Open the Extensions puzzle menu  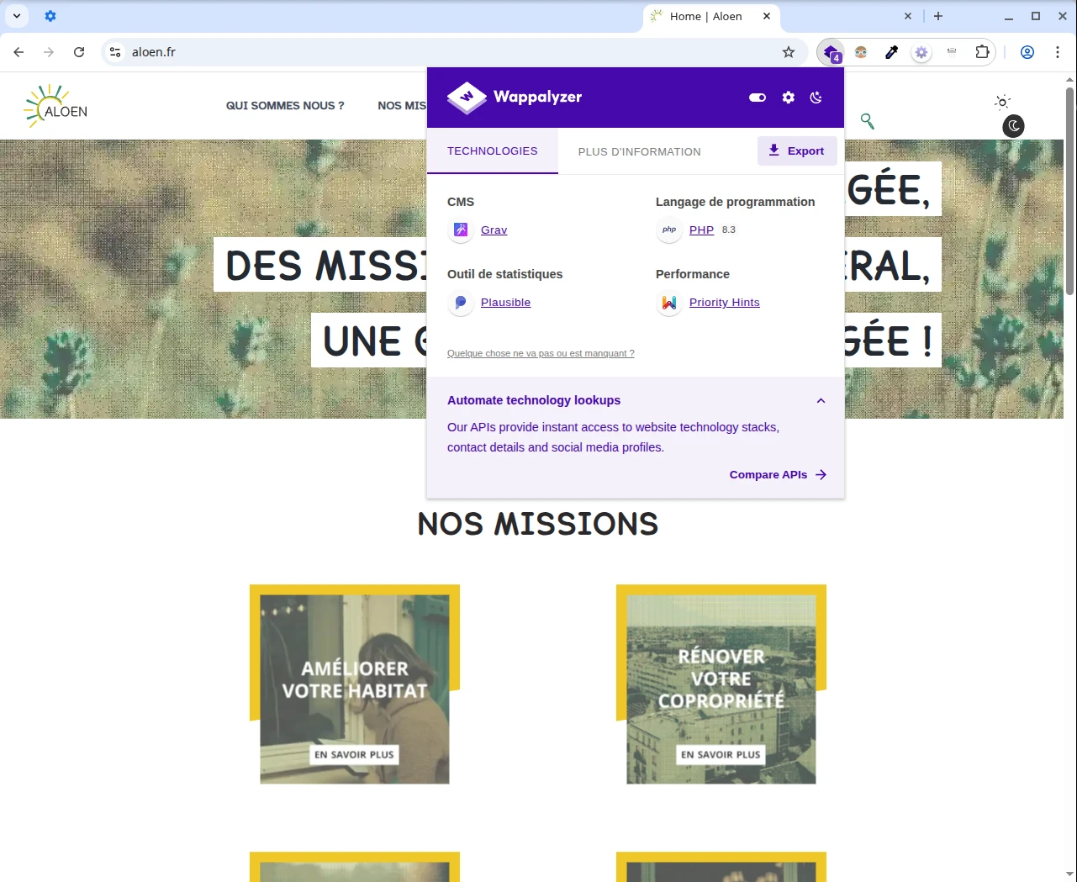pos(982,52)
